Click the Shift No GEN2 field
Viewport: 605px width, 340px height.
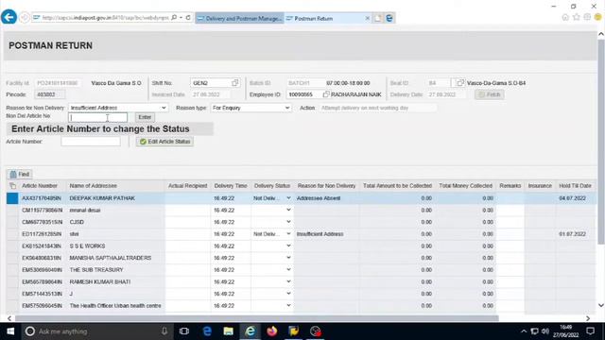pos(210,83)
